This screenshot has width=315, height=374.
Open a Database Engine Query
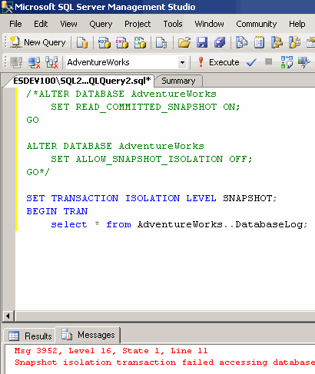tap(82, 42)
